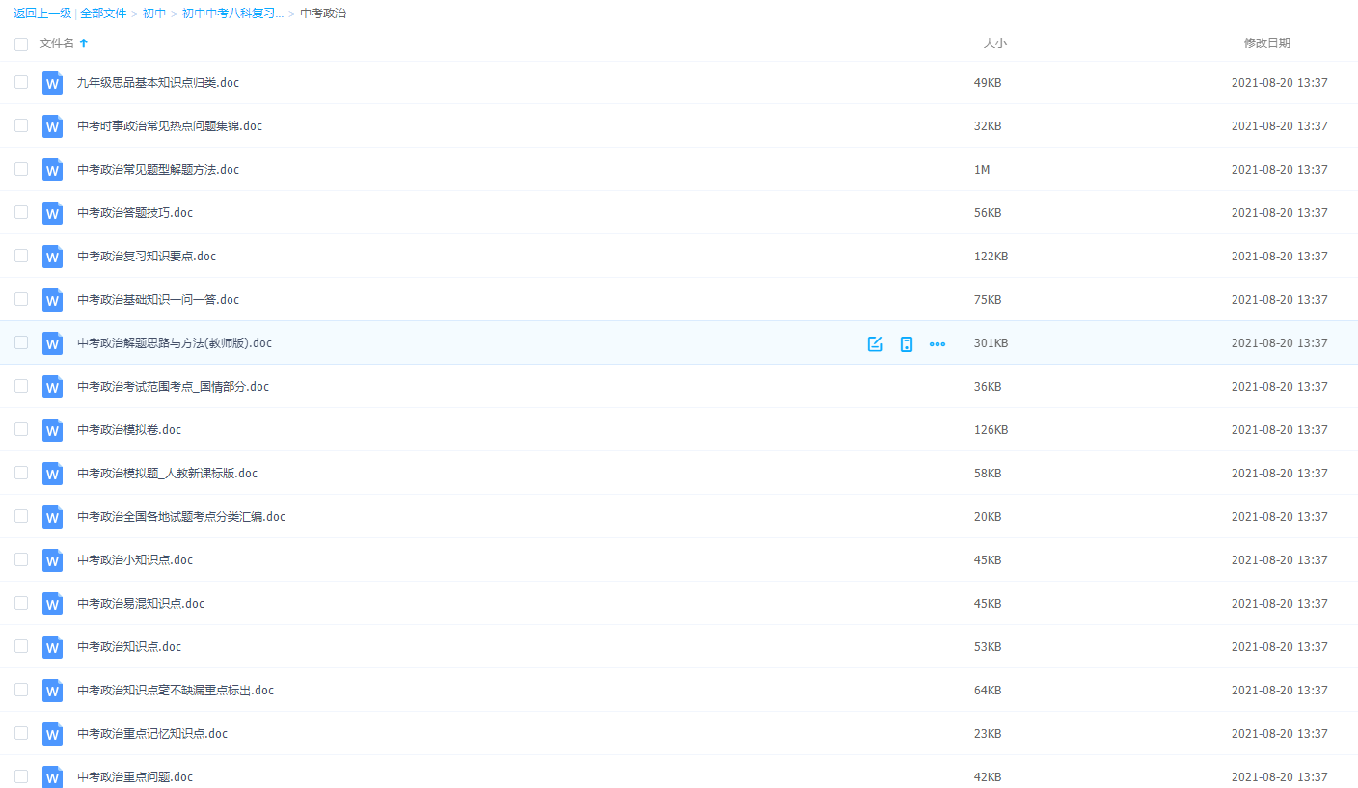Click the Word icon of 中考政治重点问题.doc
1358x788 pixels.
point(52,777)
